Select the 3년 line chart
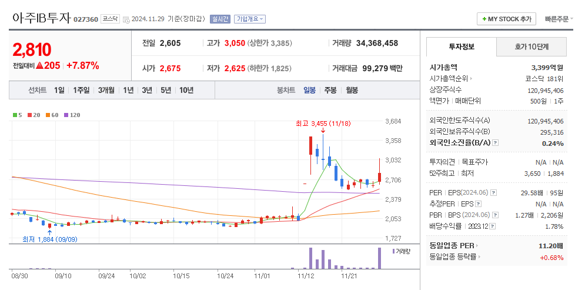The image size is (585, 290). pyautogui.click(x=147, y=91)
